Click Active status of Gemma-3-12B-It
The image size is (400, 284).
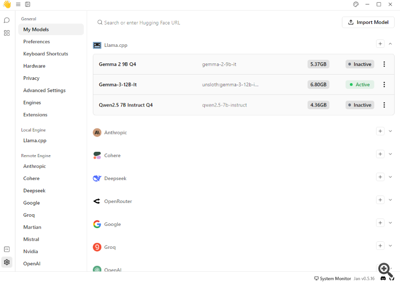(360, 85)
